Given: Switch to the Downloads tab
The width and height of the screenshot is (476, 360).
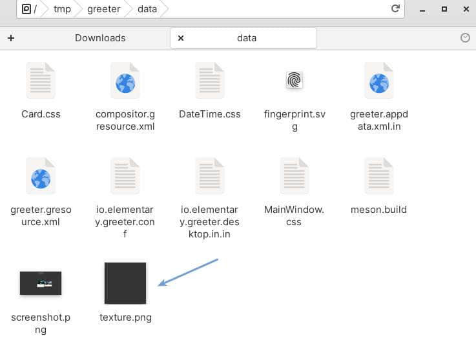Looking at the screenshot, I should (100, 38).
